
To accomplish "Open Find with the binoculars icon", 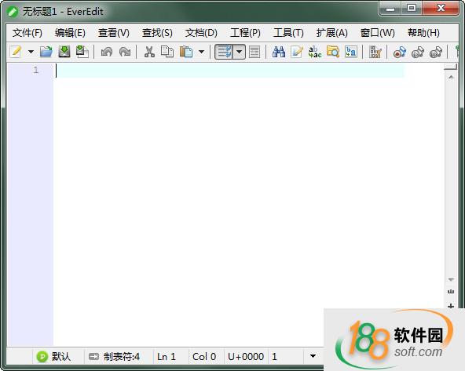I will [x=279, y=52].
